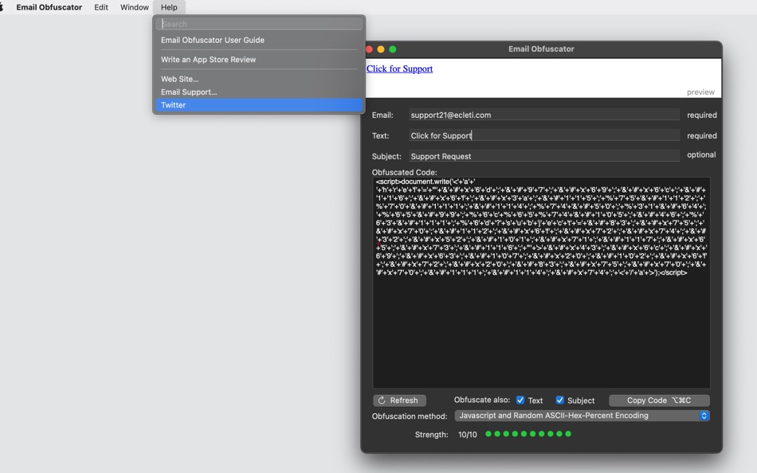The width and height of the screenshot is (757, 473).
Task: Click the Copy Code button
Action: pos(659,400)
